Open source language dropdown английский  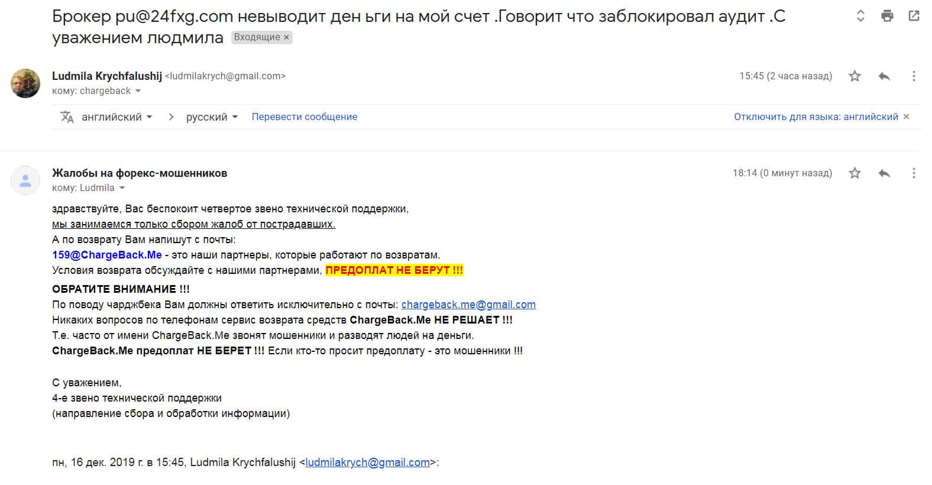[x=117, y=117]
